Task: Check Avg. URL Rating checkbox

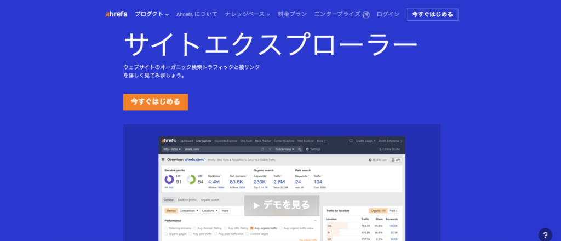Action: click(225, 228)
